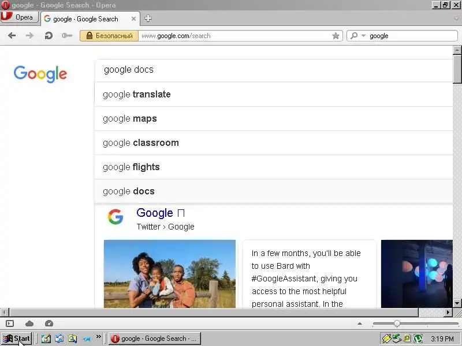Click the Opera taskbar button google - Google Search

[155, 339]
